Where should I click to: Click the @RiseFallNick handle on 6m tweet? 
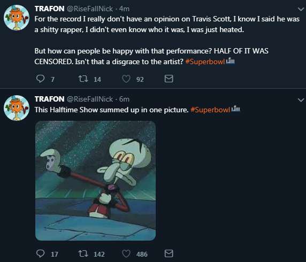pos(90,99)
